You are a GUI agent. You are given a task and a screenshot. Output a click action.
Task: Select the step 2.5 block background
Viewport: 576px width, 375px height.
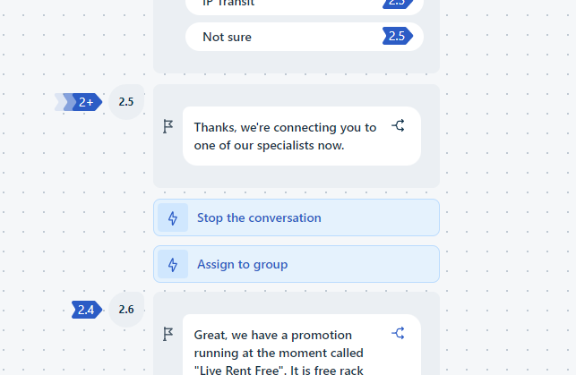(x=297, y=176)
